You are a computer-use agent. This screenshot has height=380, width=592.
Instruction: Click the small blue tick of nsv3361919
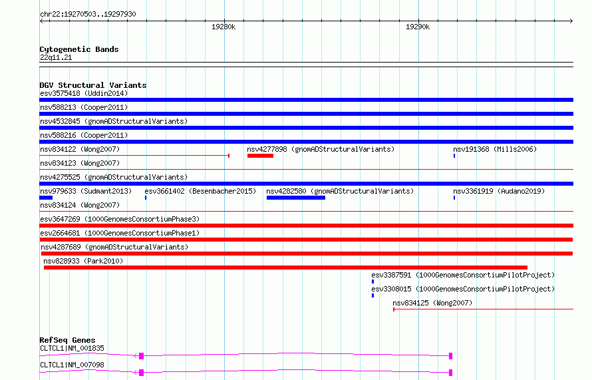(x=454, y=198)
